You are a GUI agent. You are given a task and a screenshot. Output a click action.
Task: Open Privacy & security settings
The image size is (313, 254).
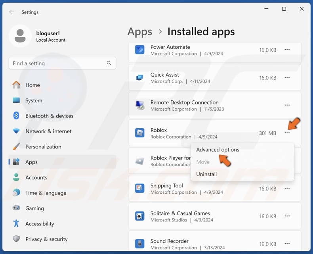click(46, 239)
